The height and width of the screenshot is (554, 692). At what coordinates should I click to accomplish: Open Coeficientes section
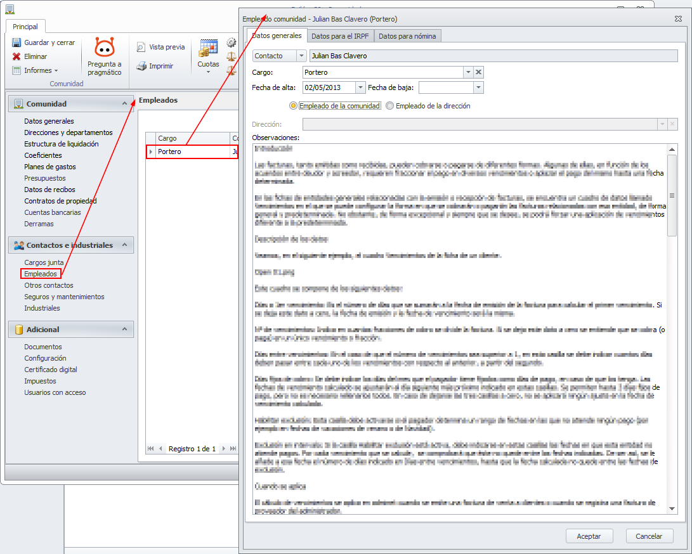42,156
